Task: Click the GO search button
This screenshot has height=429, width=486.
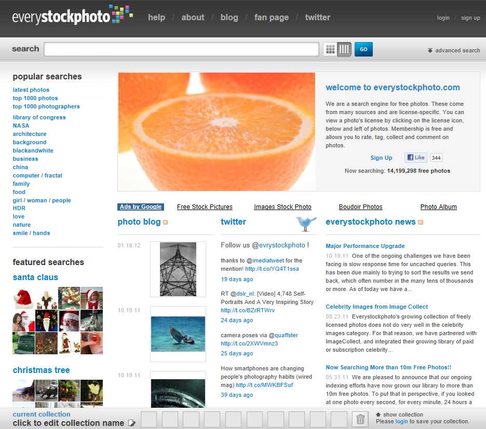Action: pos(363,49)
